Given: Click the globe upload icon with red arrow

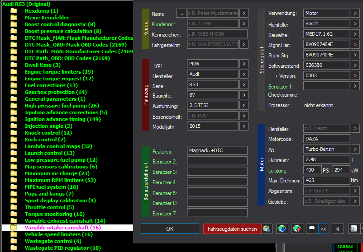Looking at the screenshot, I should click(x=297, y=229).
